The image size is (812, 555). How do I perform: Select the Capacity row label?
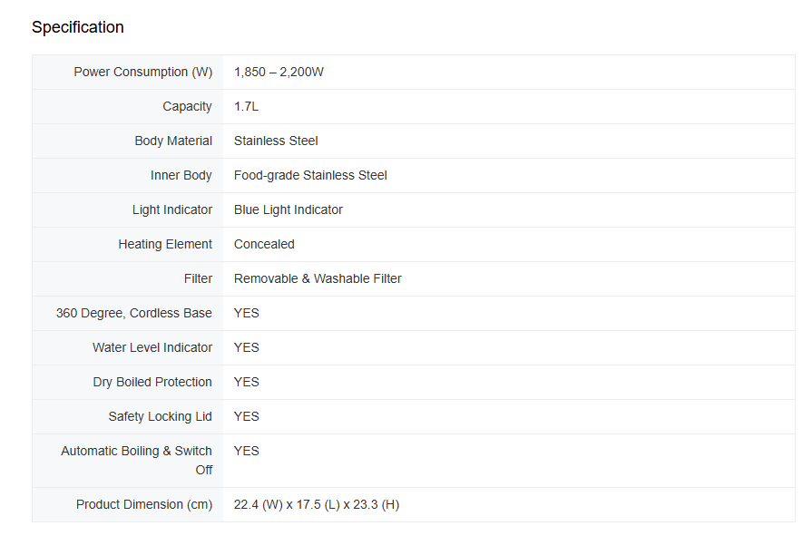coord(187,107)
